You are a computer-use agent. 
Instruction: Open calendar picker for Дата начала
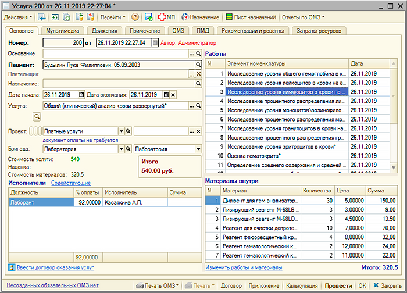[x=81, y=95]
